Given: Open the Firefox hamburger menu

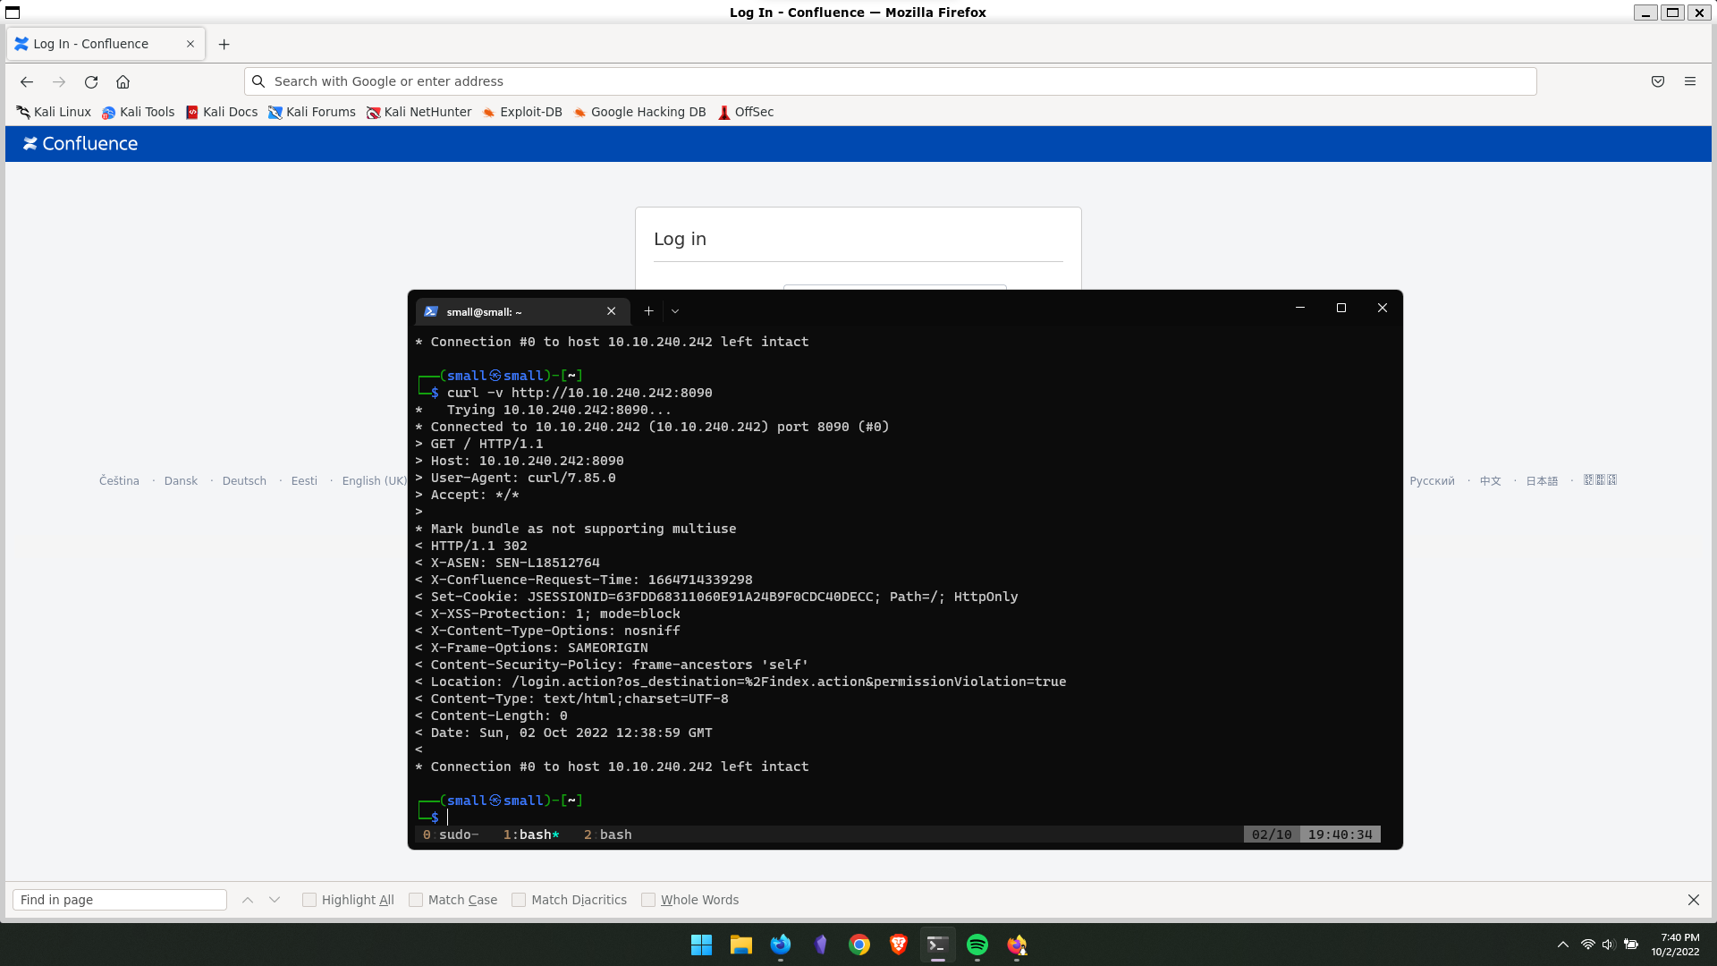Looking at the screenshot, I should click(x=1690, y=81).
